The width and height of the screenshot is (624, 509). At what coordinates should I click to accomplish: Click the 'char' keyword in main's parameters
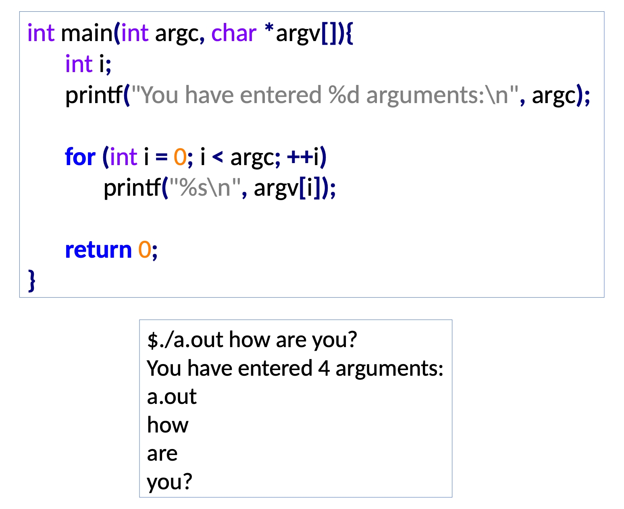233,33
